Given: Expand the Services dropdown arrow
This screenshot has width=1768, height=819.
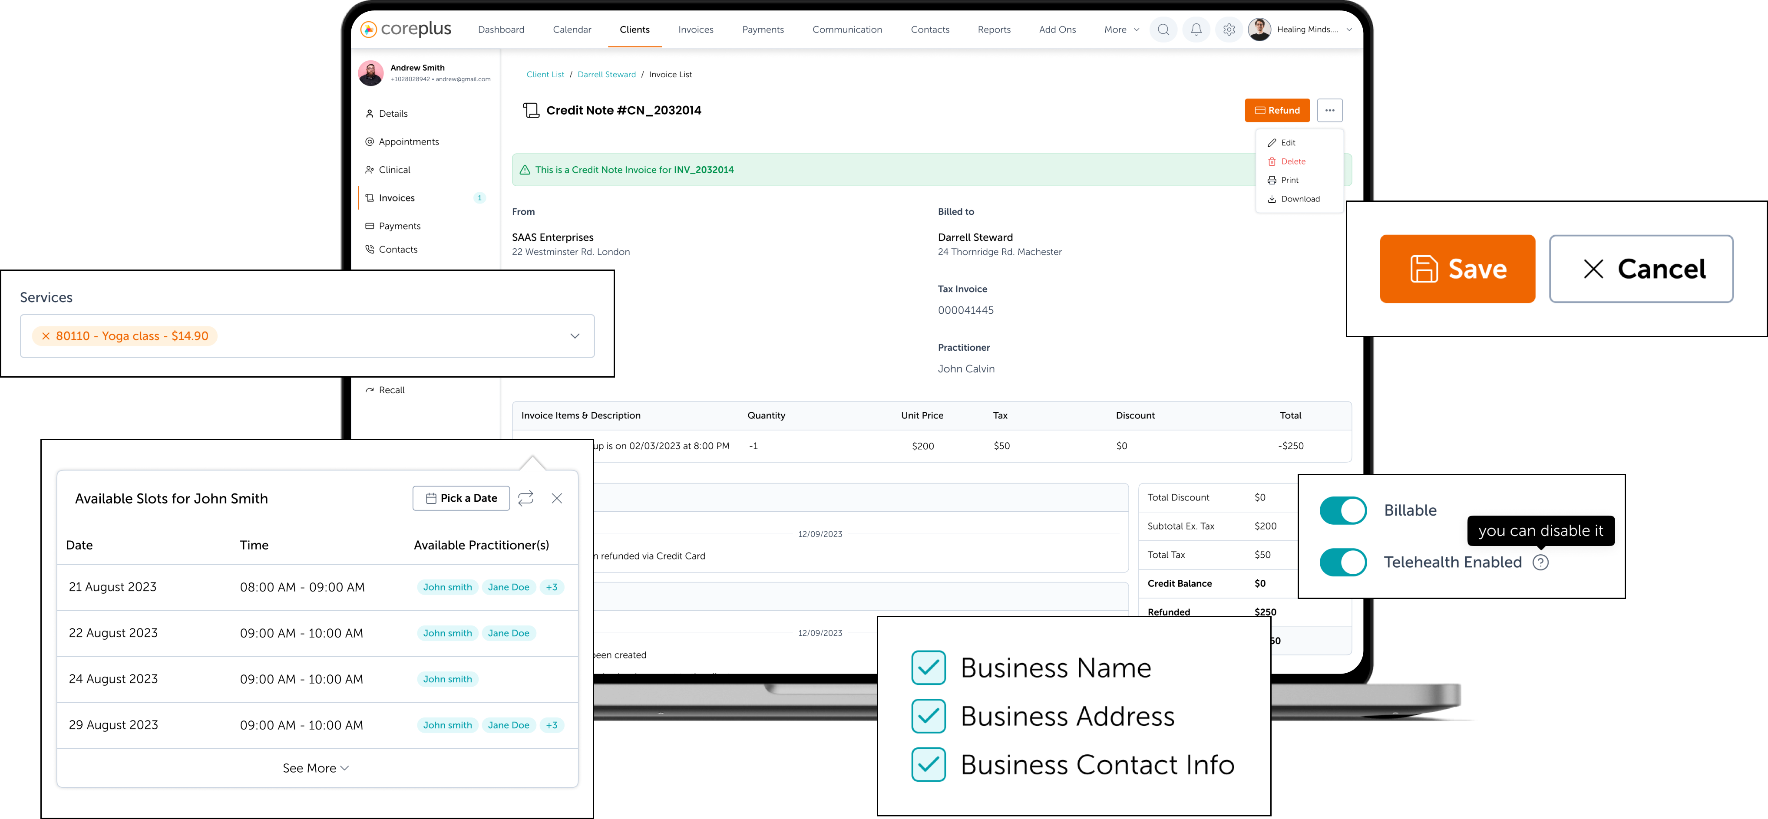Looking at the screenshot, I should 575,336.
